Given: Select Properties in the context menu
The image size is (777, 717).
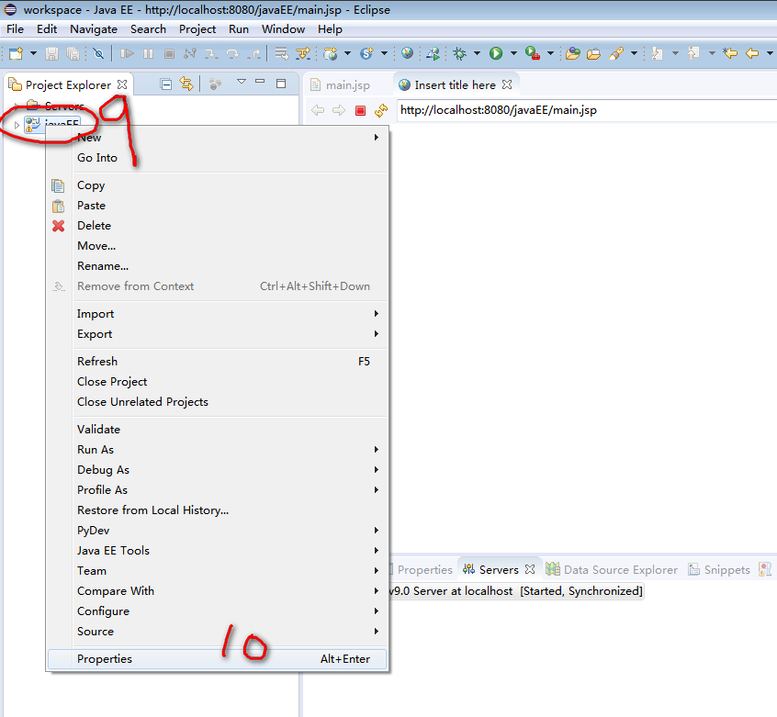Looking at the screenshot, I should (217, 659).
